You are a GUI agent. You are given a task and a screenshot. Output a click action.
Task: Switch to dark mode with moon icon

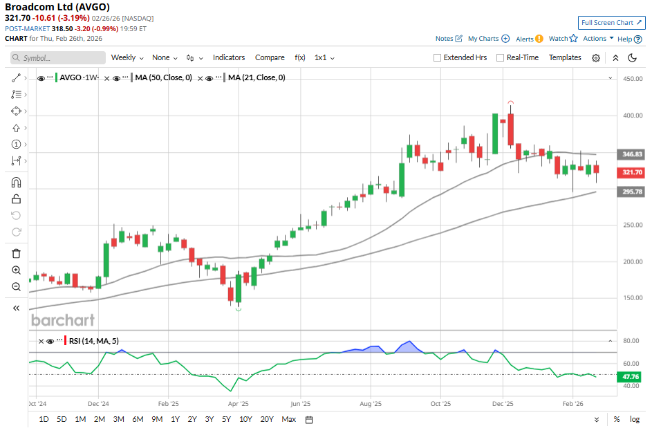click(632, 58)
